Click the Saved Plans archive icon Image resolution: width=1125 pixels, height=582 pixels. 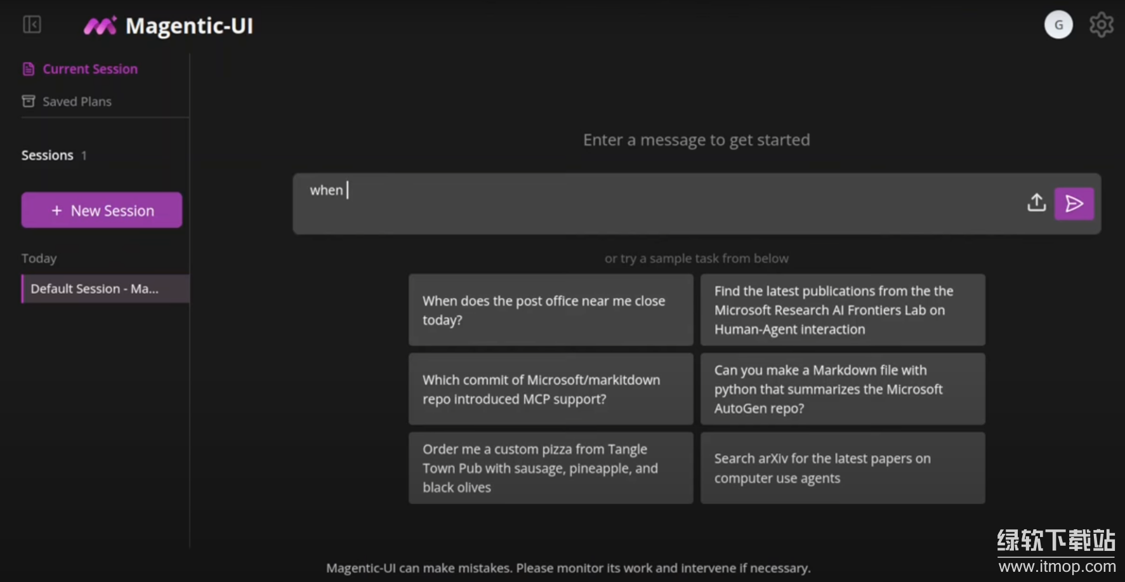click(x=29, y=102)
